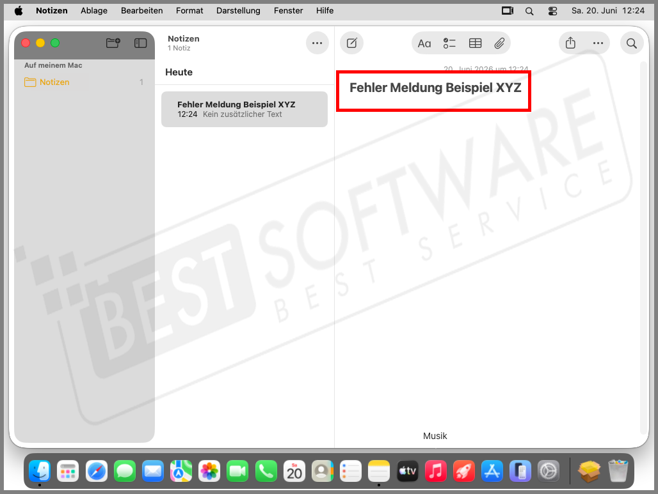Launch Safari from the Dock
This screenshot has width=658, height=494.
point(97,471)
